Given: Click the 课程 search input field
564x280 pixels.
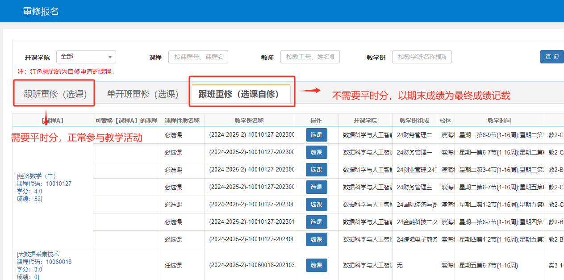Looking at the screenshot, I should (198, 57).
